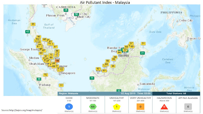The height and width of the screenshot is (114, 203).
Task: Open the yellow 97 station marker
Action: coord(56,47)
